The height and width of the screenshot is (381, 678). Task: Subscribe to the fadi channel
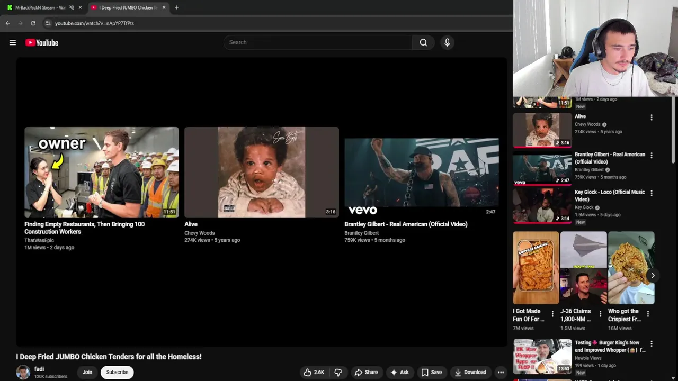click(117, 373)
